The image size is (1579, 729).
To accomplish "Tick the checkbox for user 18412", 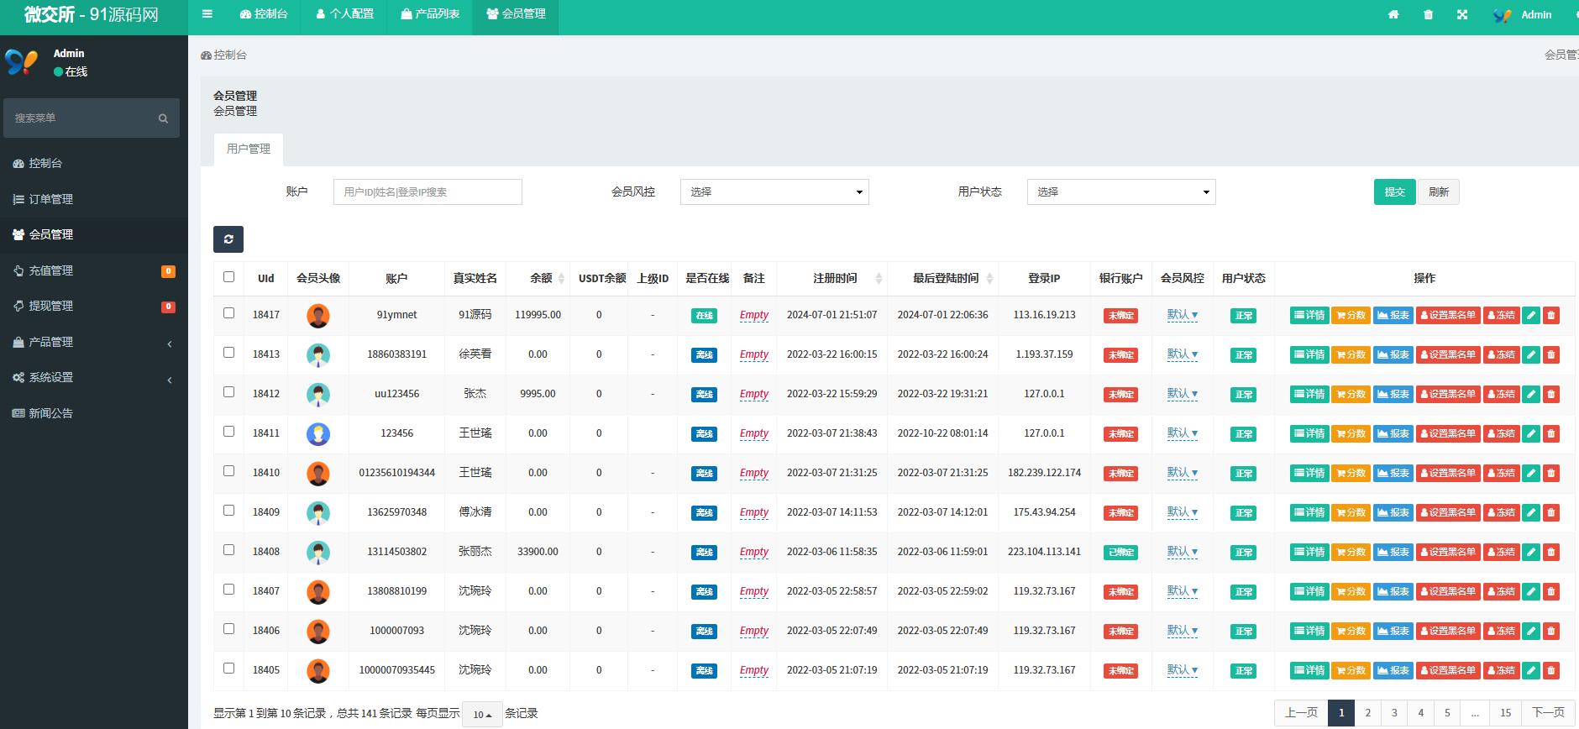I will coord(228,392).
